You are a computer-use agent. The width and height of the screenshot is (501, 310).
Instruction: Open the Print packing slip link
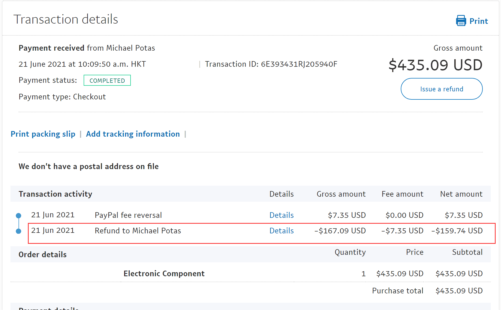point(43,134)
